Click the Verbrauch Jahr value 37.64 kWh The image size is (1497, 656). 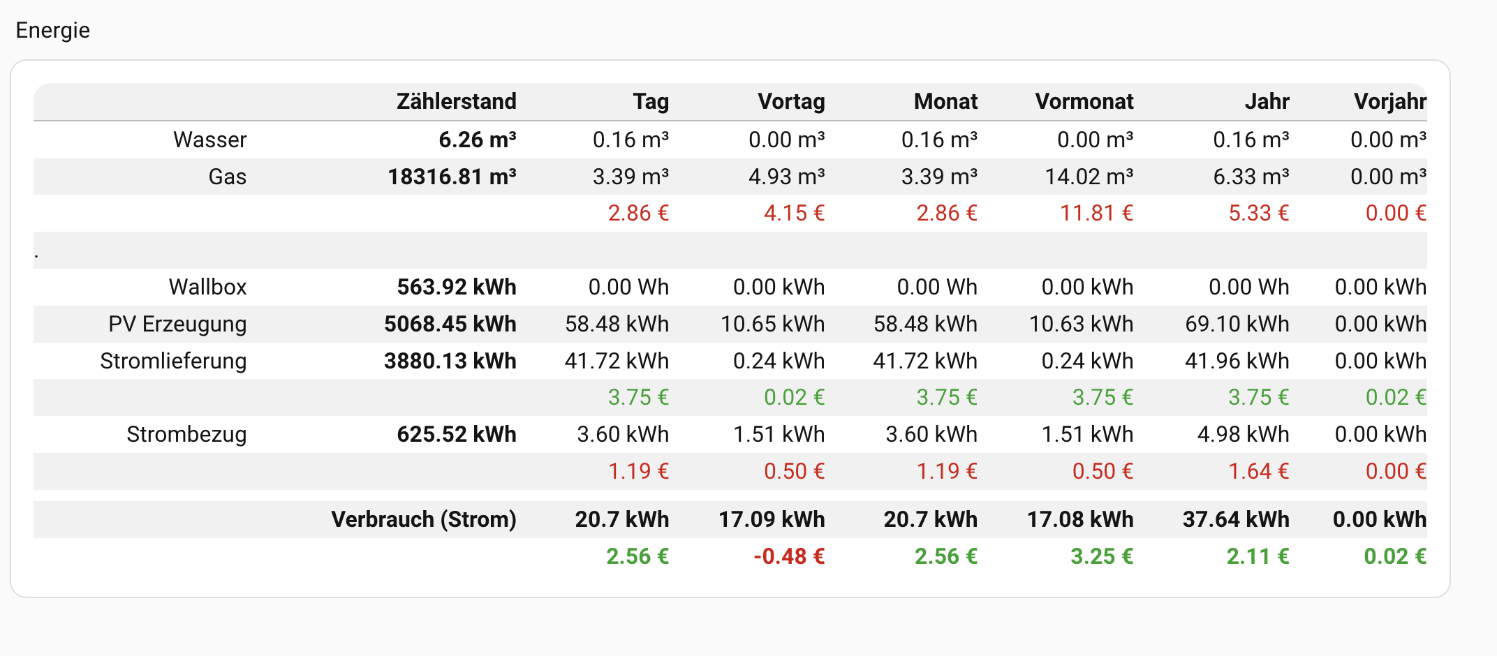click(x=1235, y=519)
